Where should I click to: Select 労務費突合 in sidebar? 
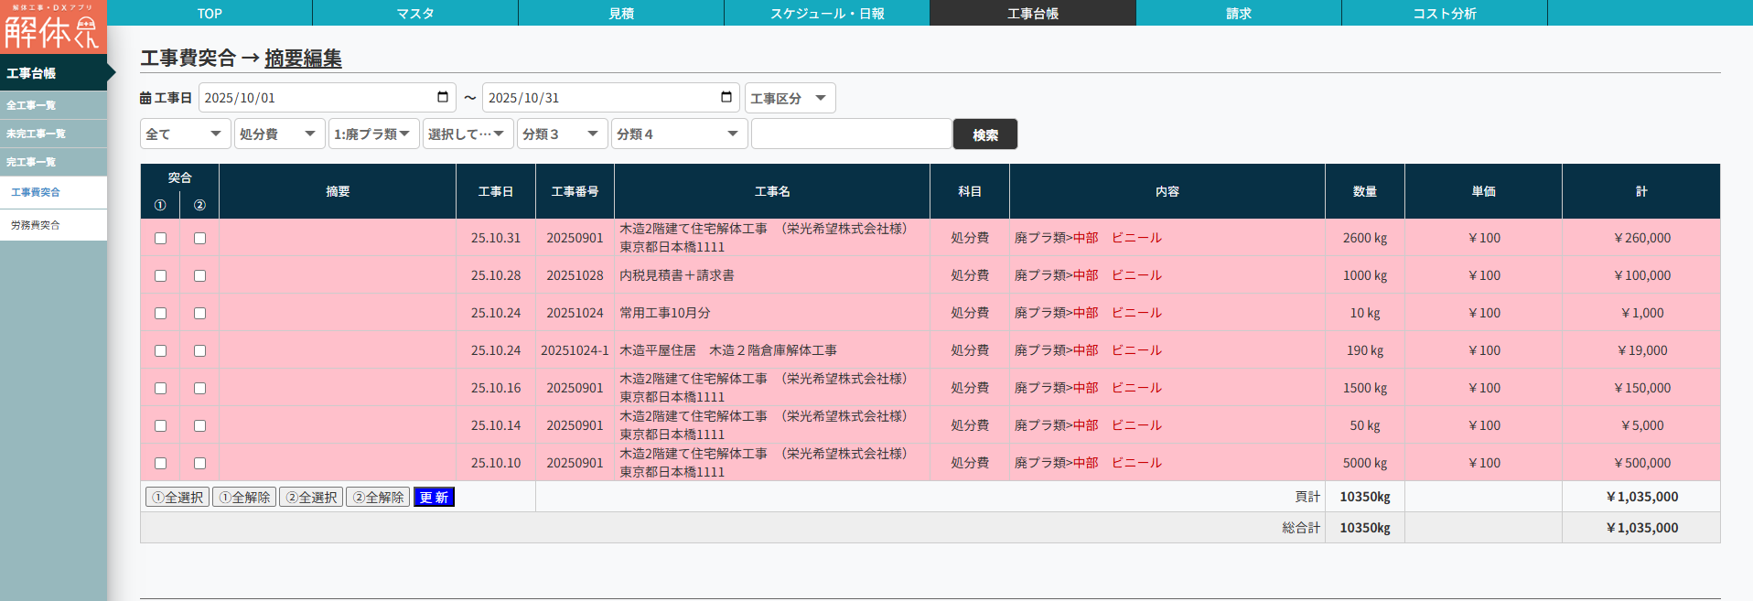point(53,225)
